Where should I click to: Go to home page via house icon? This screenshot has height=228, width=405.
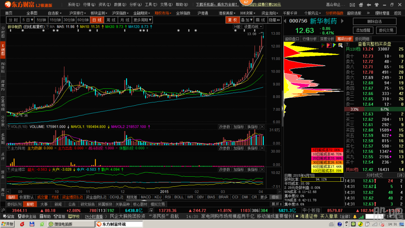coord(361,5)
